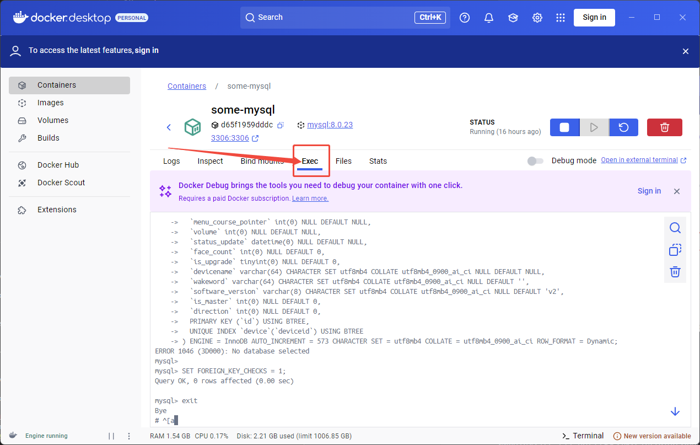
Task: Click Sign in on Docker Debug banner
Action: 649,191
